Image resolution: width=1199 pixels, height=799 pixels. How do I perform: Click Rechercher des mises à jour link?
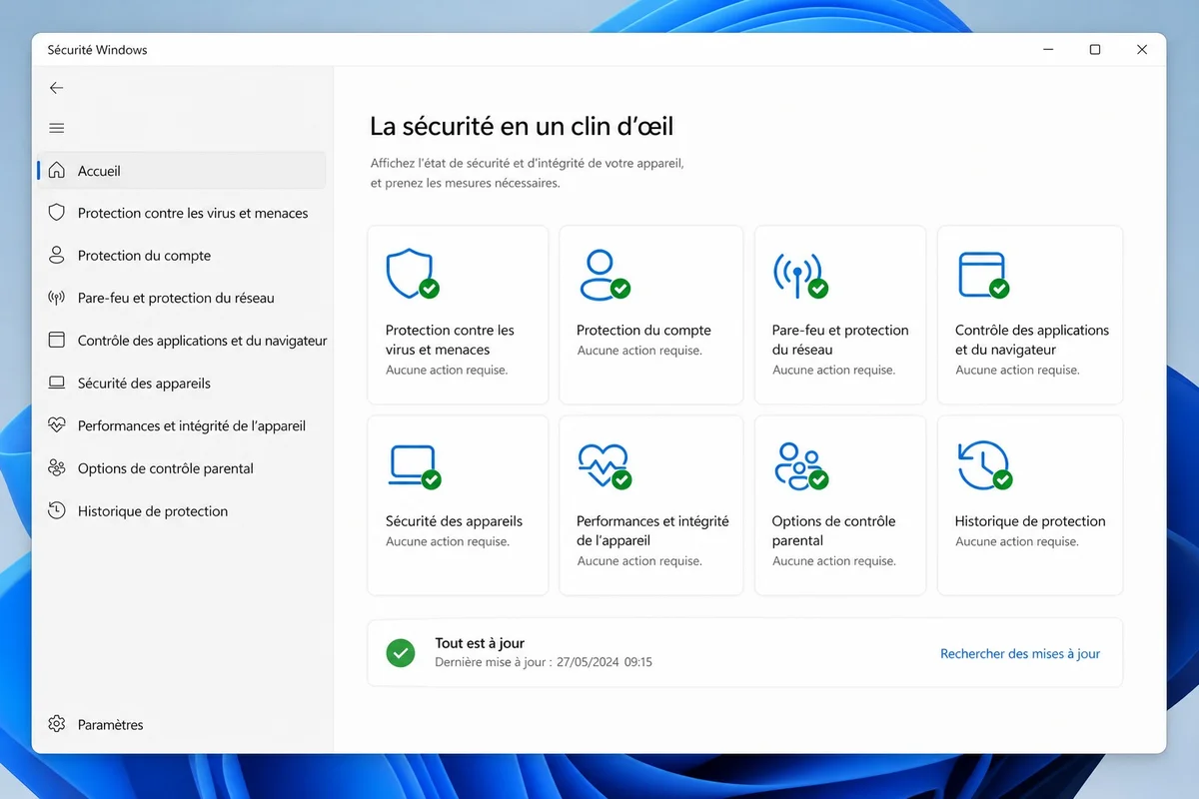click(x=1020, y=653)
